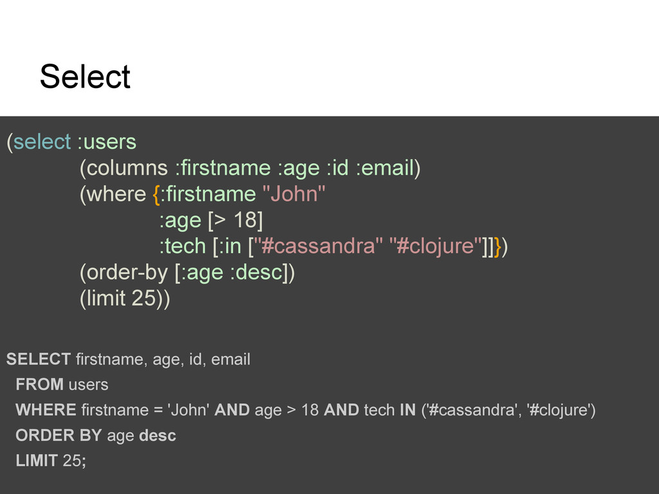Image resolution: width=659 pixels, height=494 pixels.
Task: Click the "#cassandra" string in code
Action: 318,246
